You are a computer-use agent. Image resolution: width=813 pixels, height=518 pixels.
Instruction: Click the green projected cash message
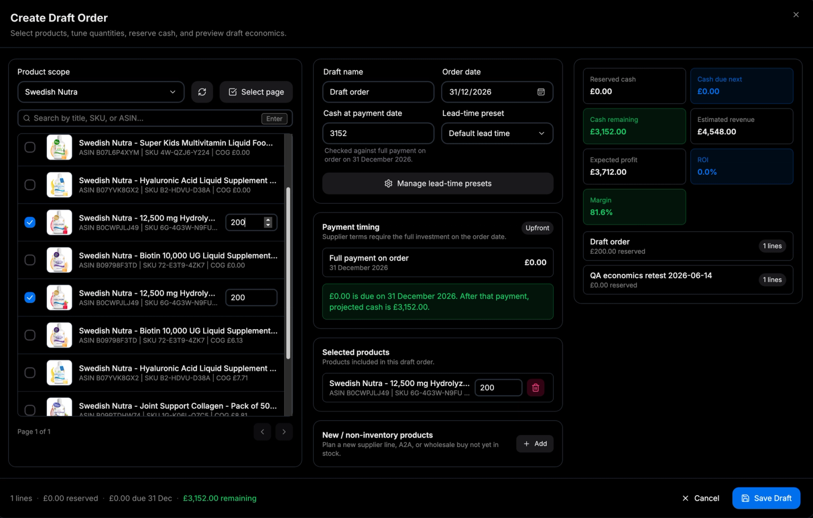[x=438, y=302]
